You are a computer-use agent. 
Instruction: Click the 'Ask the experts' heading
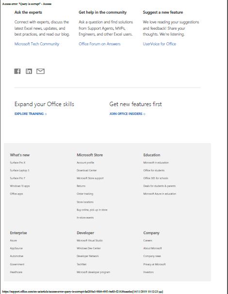(28, 12)
